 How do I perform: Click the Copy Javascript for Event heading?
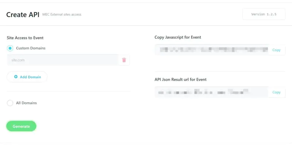178,37
